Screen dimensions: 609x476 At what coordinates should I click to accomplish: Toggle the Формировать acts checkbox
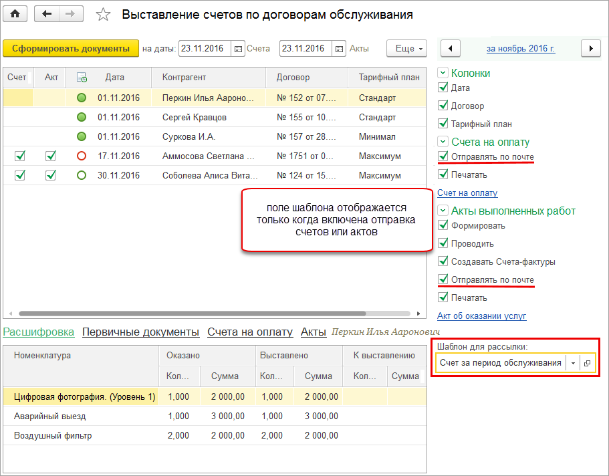(443, 225)
